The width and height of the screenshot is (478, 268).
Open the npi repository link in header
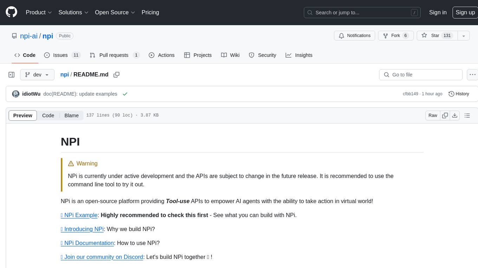pyautogui.click(x=48, y=36)
